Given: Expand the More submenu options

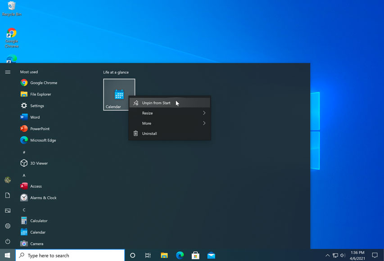Looking at the screenshot, I should click(x=170, y=123).
